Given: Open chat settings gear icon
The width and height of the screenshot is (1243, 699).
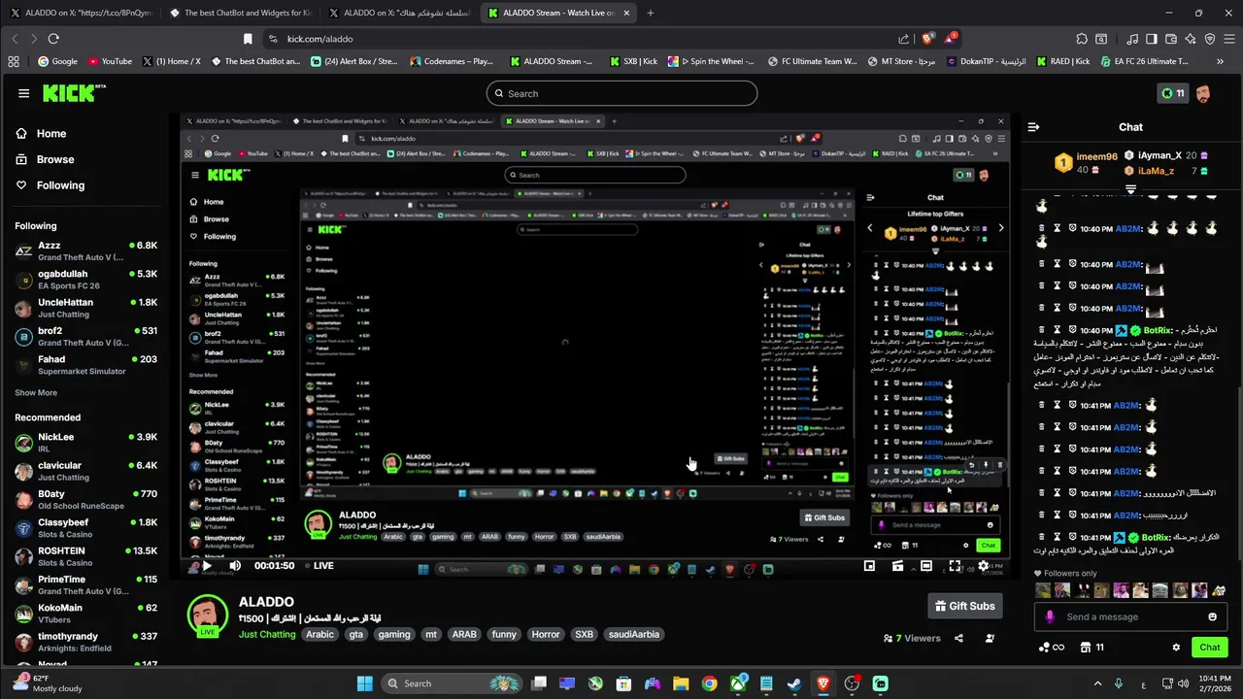Looking at the screenshot, I should click(x=1176, y=648).
